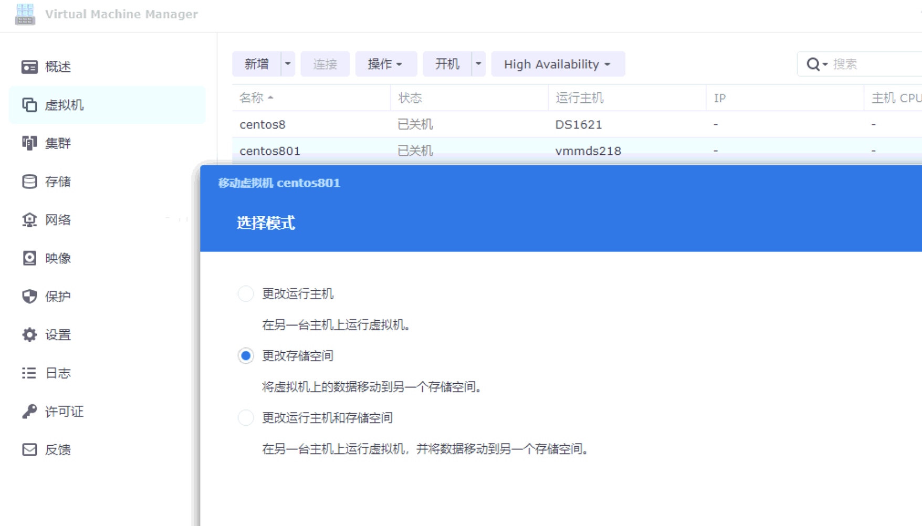Image resolution: width=922 pixels, height=526 pixels.
Task: Go to 映像 sidebar label
Action: (x=58, y=258)
